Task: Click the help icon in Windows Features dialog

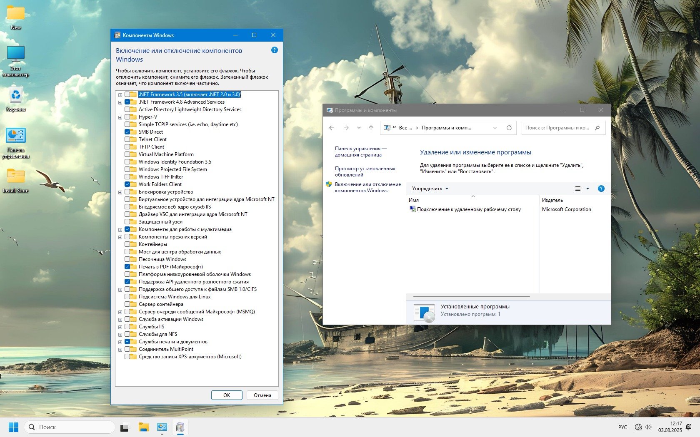Action: click(274, 50)
